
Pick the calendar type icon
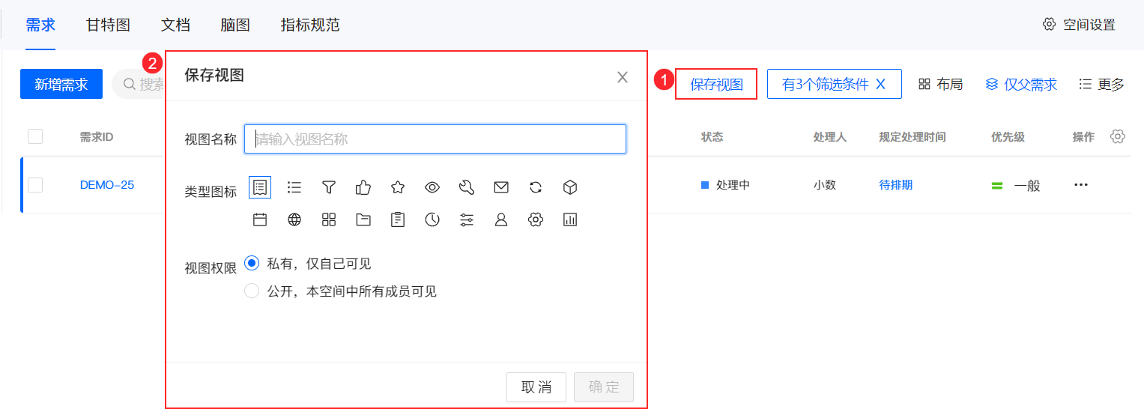[x=260, y=219]
